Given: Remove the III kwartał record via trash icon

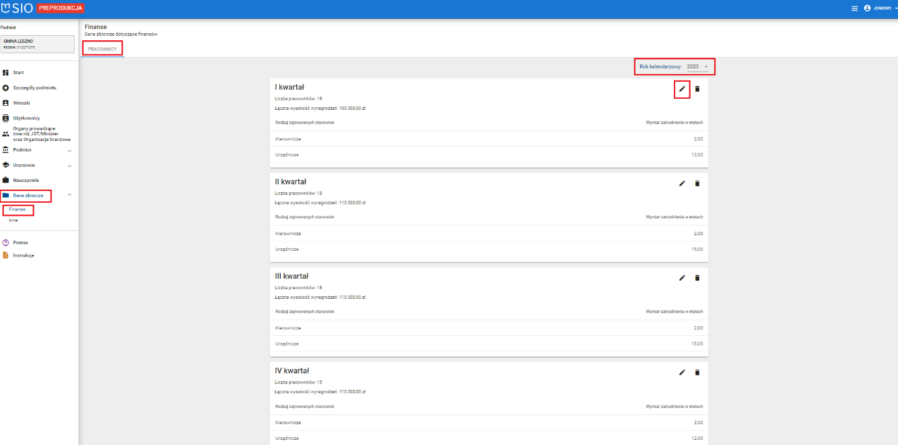Looking at the screenshot, I should pos(697,278).
